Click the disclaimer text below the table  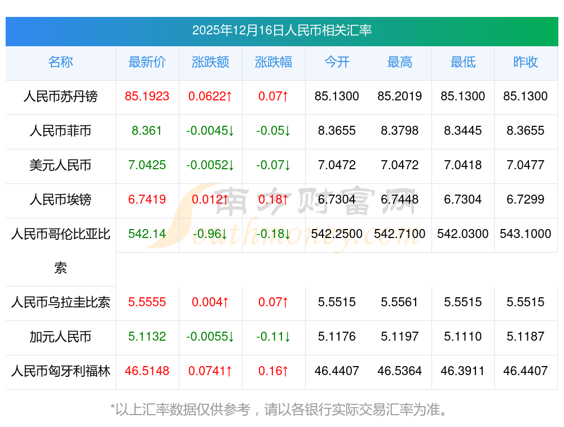(x=281, y=410)
